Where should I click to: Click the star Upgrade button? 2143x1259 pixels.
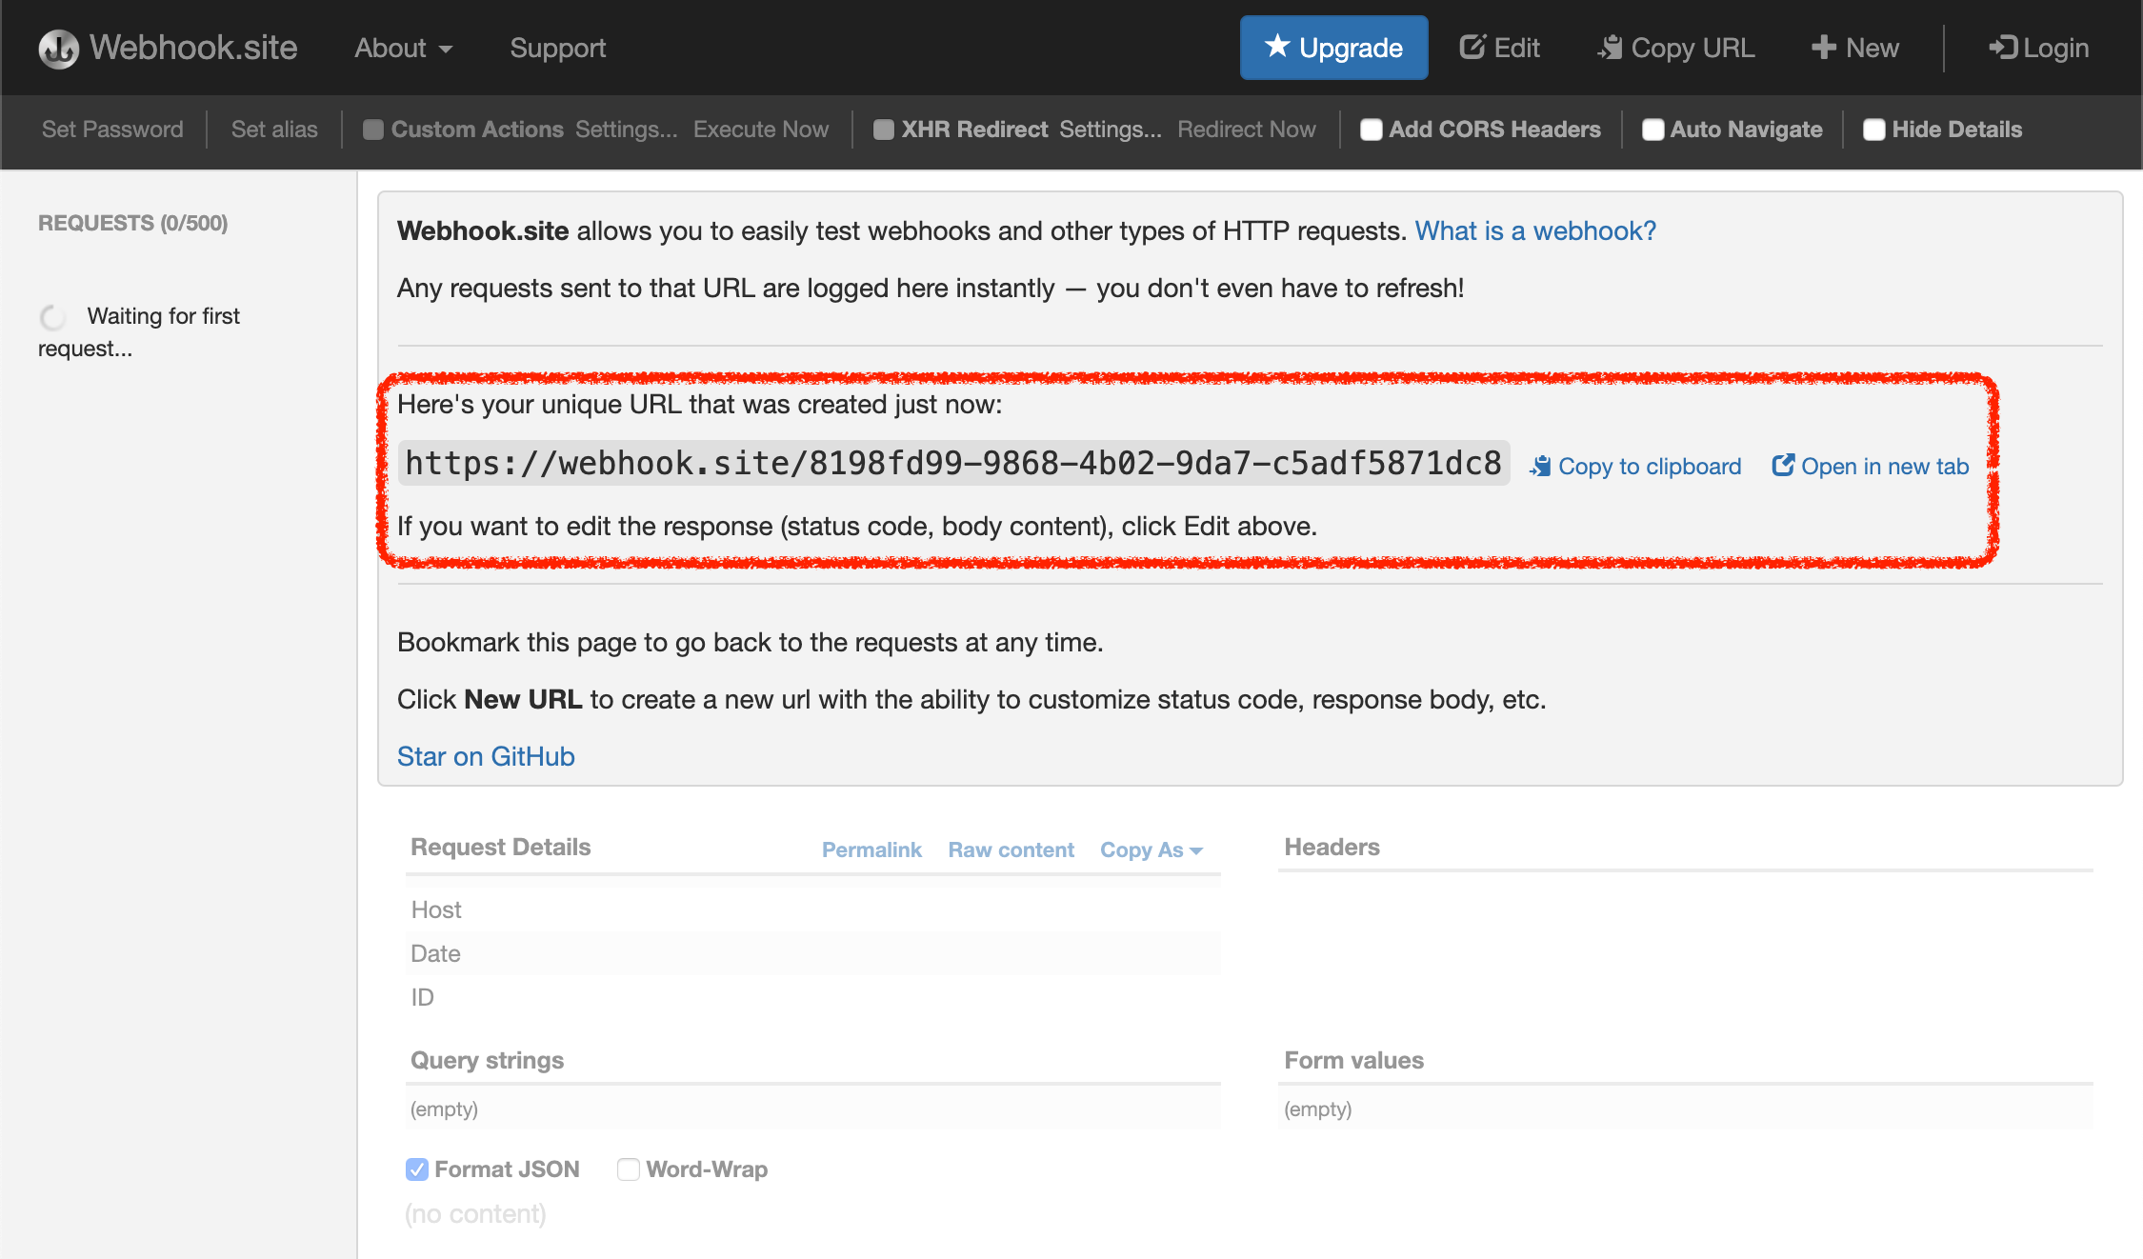coord(1333,48)
